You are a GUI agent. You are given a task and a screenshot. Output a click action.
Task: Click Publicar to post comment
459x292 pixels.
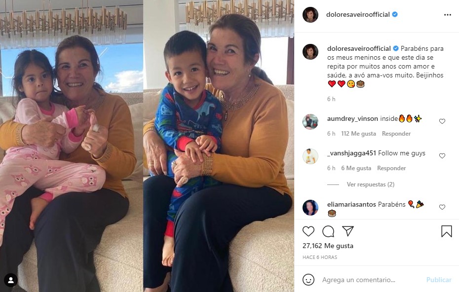pos(439,280)
